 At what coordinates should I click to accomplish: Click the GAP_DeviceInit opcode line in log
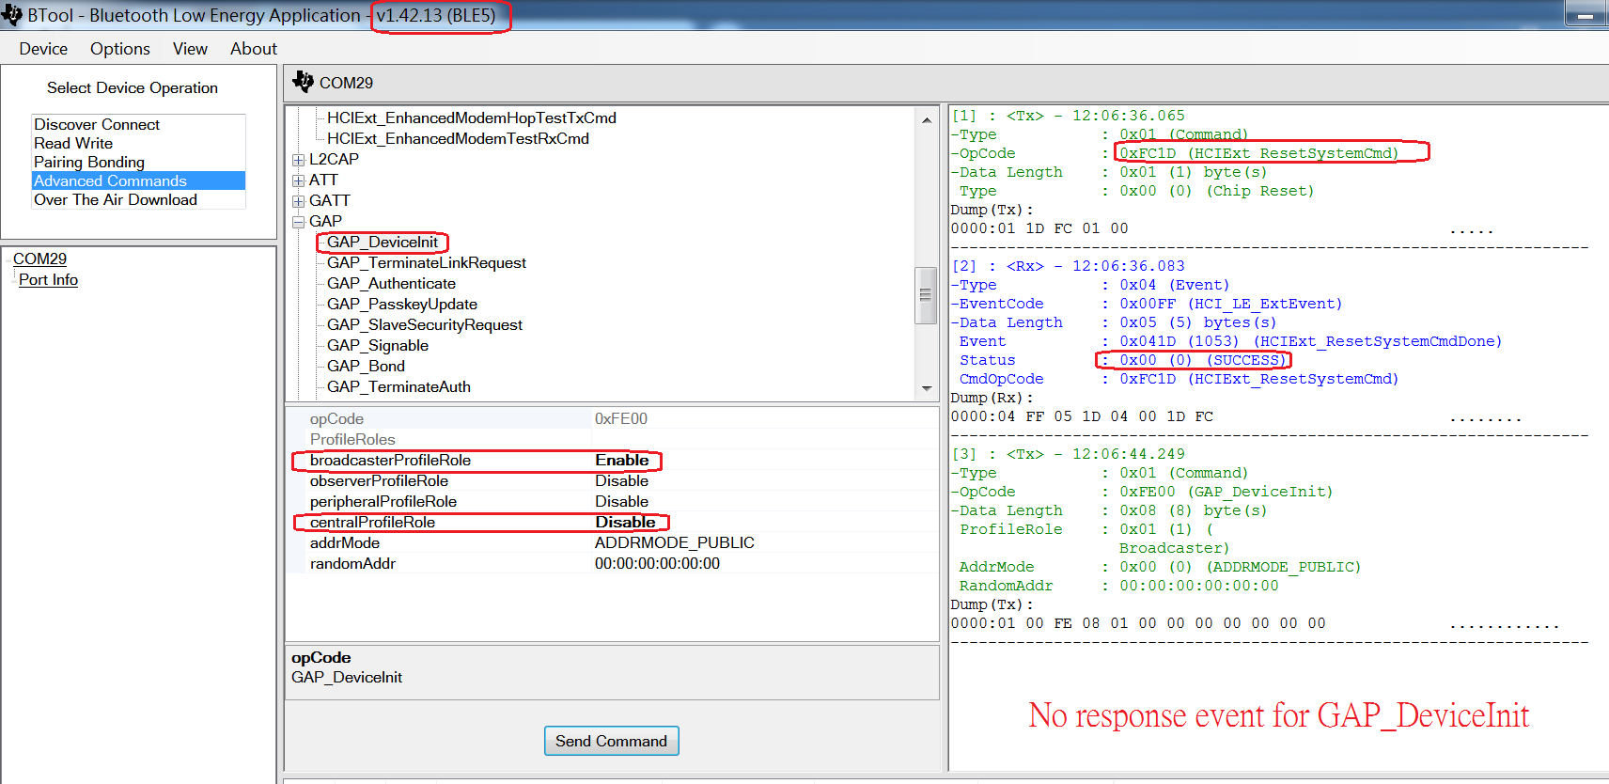(x=1143, y=492)
